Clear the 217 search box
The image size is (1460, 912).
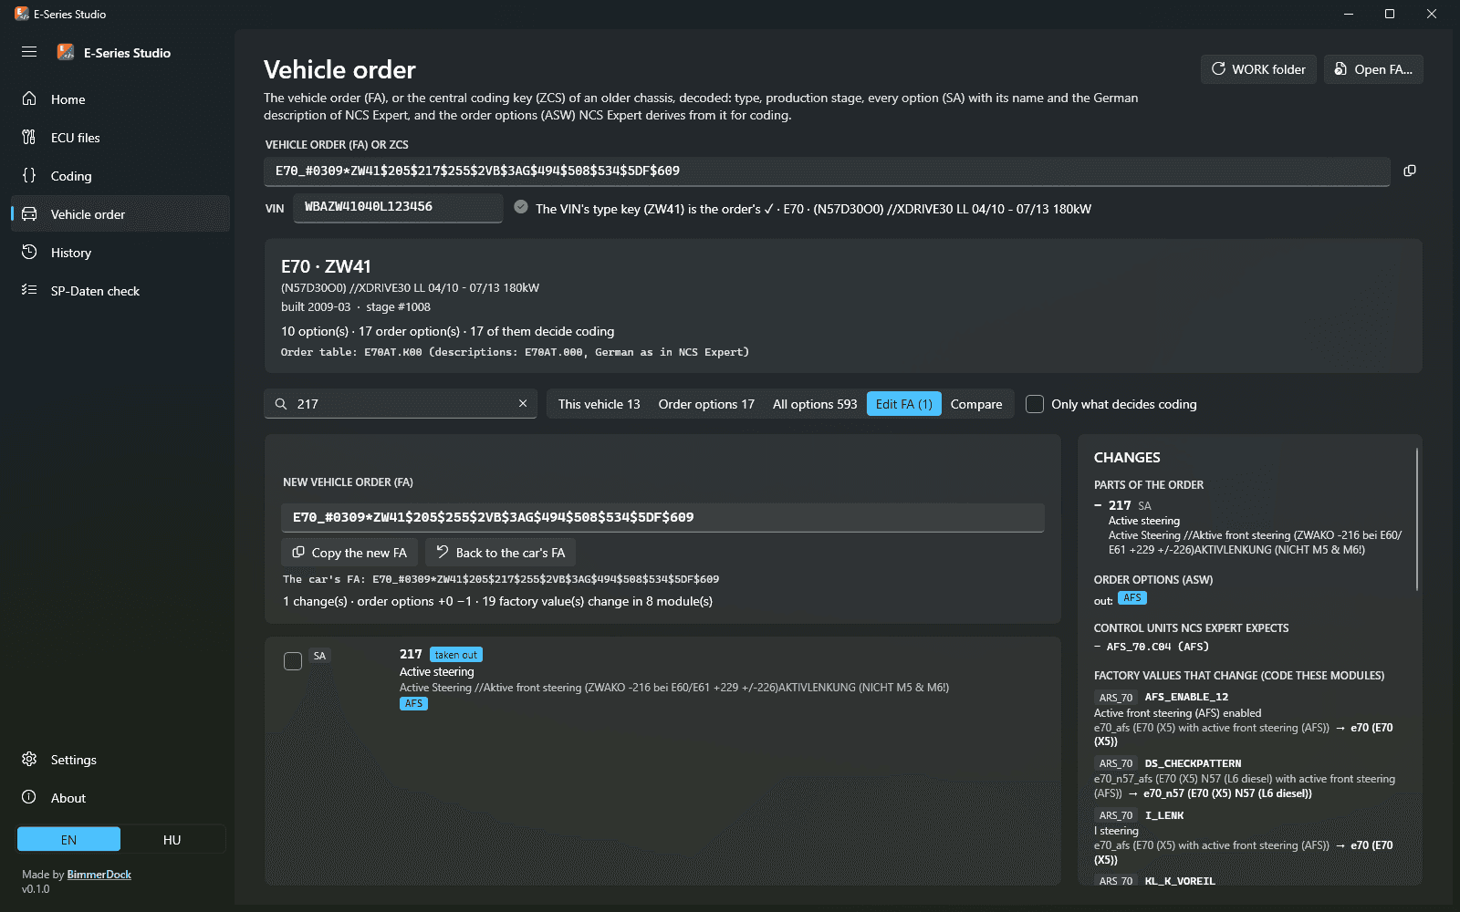(523, 403)
